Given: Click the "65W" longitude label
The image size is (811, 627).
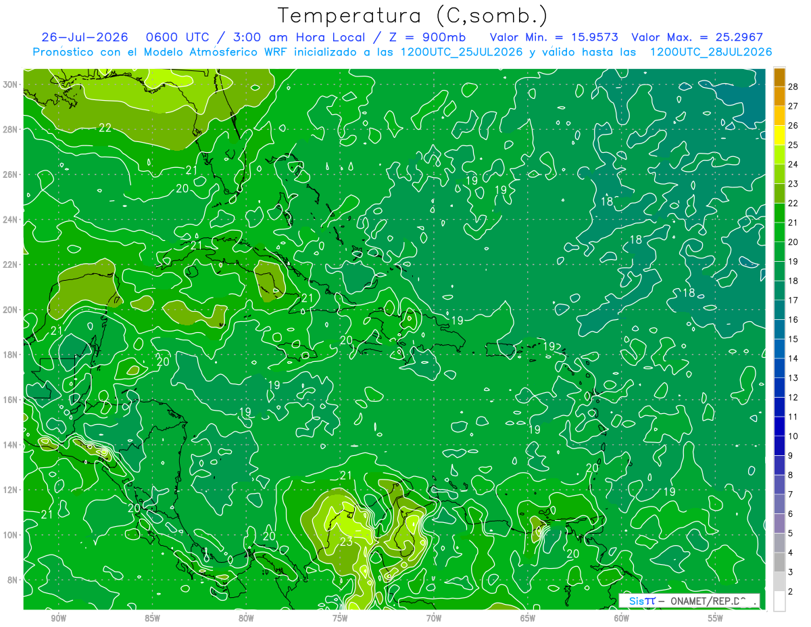Looking at the screenshot, I should 528,619.
